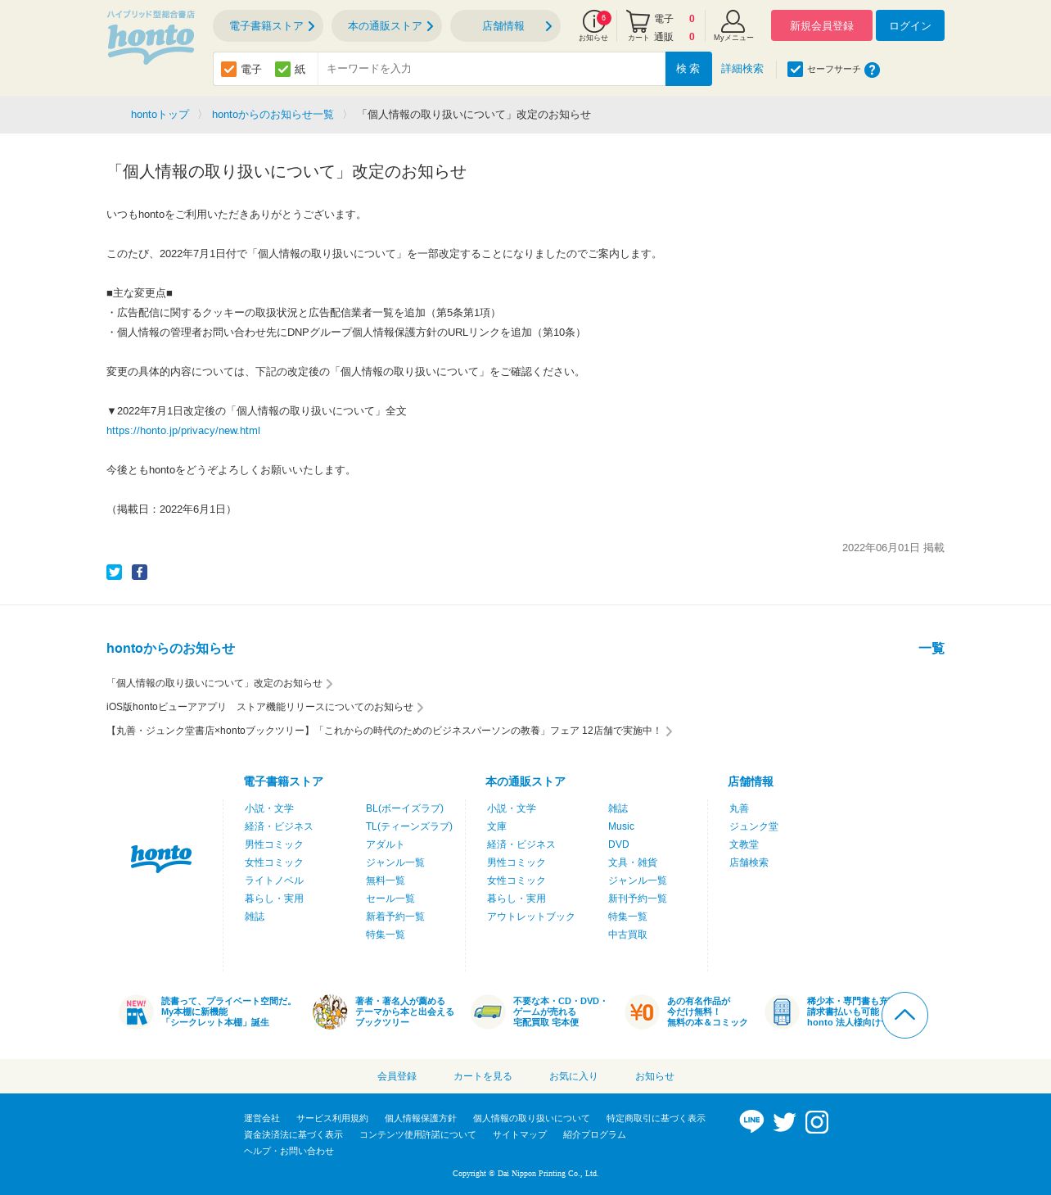Viewport: 1051px width, 1195px height.
Task: Toggle the 電子 search checkbox
Action: point(229,70)
